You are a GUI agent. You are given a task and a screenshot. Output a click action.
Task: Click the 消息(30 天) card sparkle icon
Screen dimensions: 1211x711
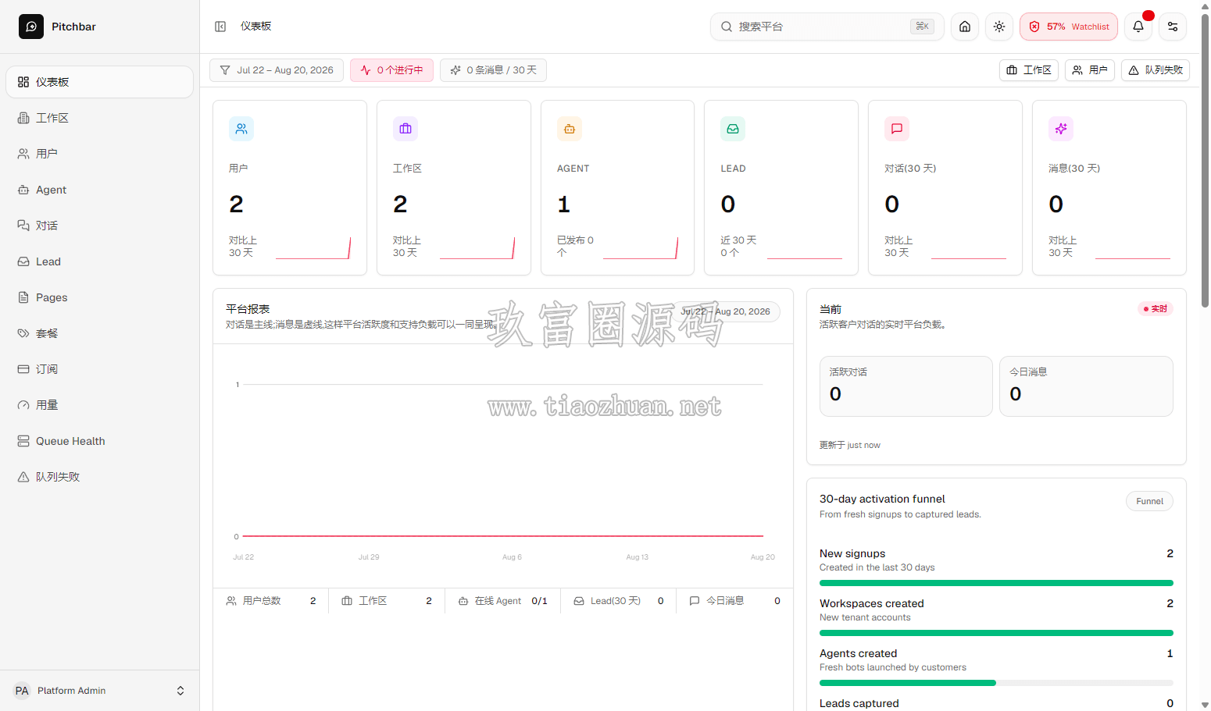tap(1061, 129)
